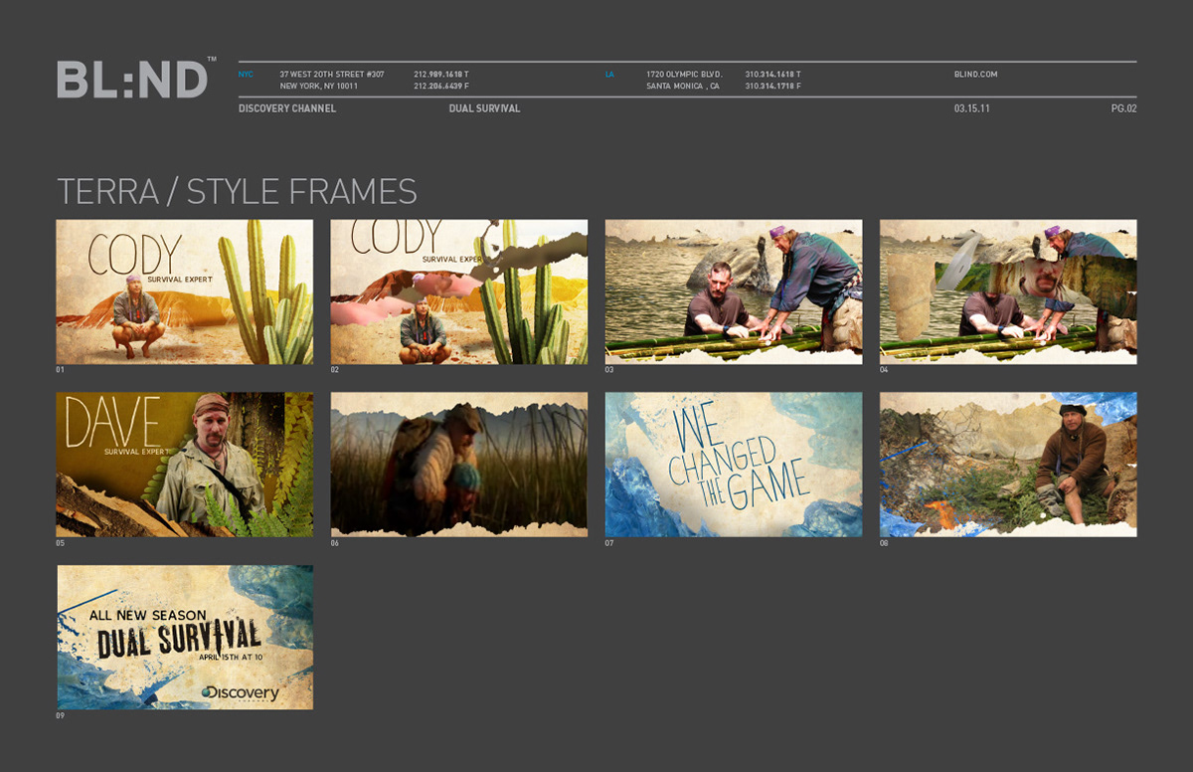Click phone number 310.314.1618 T

point(772,75)
